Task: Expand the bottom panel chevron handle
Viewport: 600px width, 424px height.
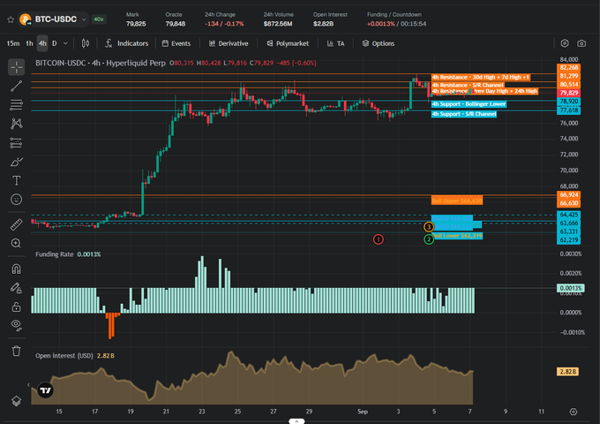Action: [x=296, y=421]
